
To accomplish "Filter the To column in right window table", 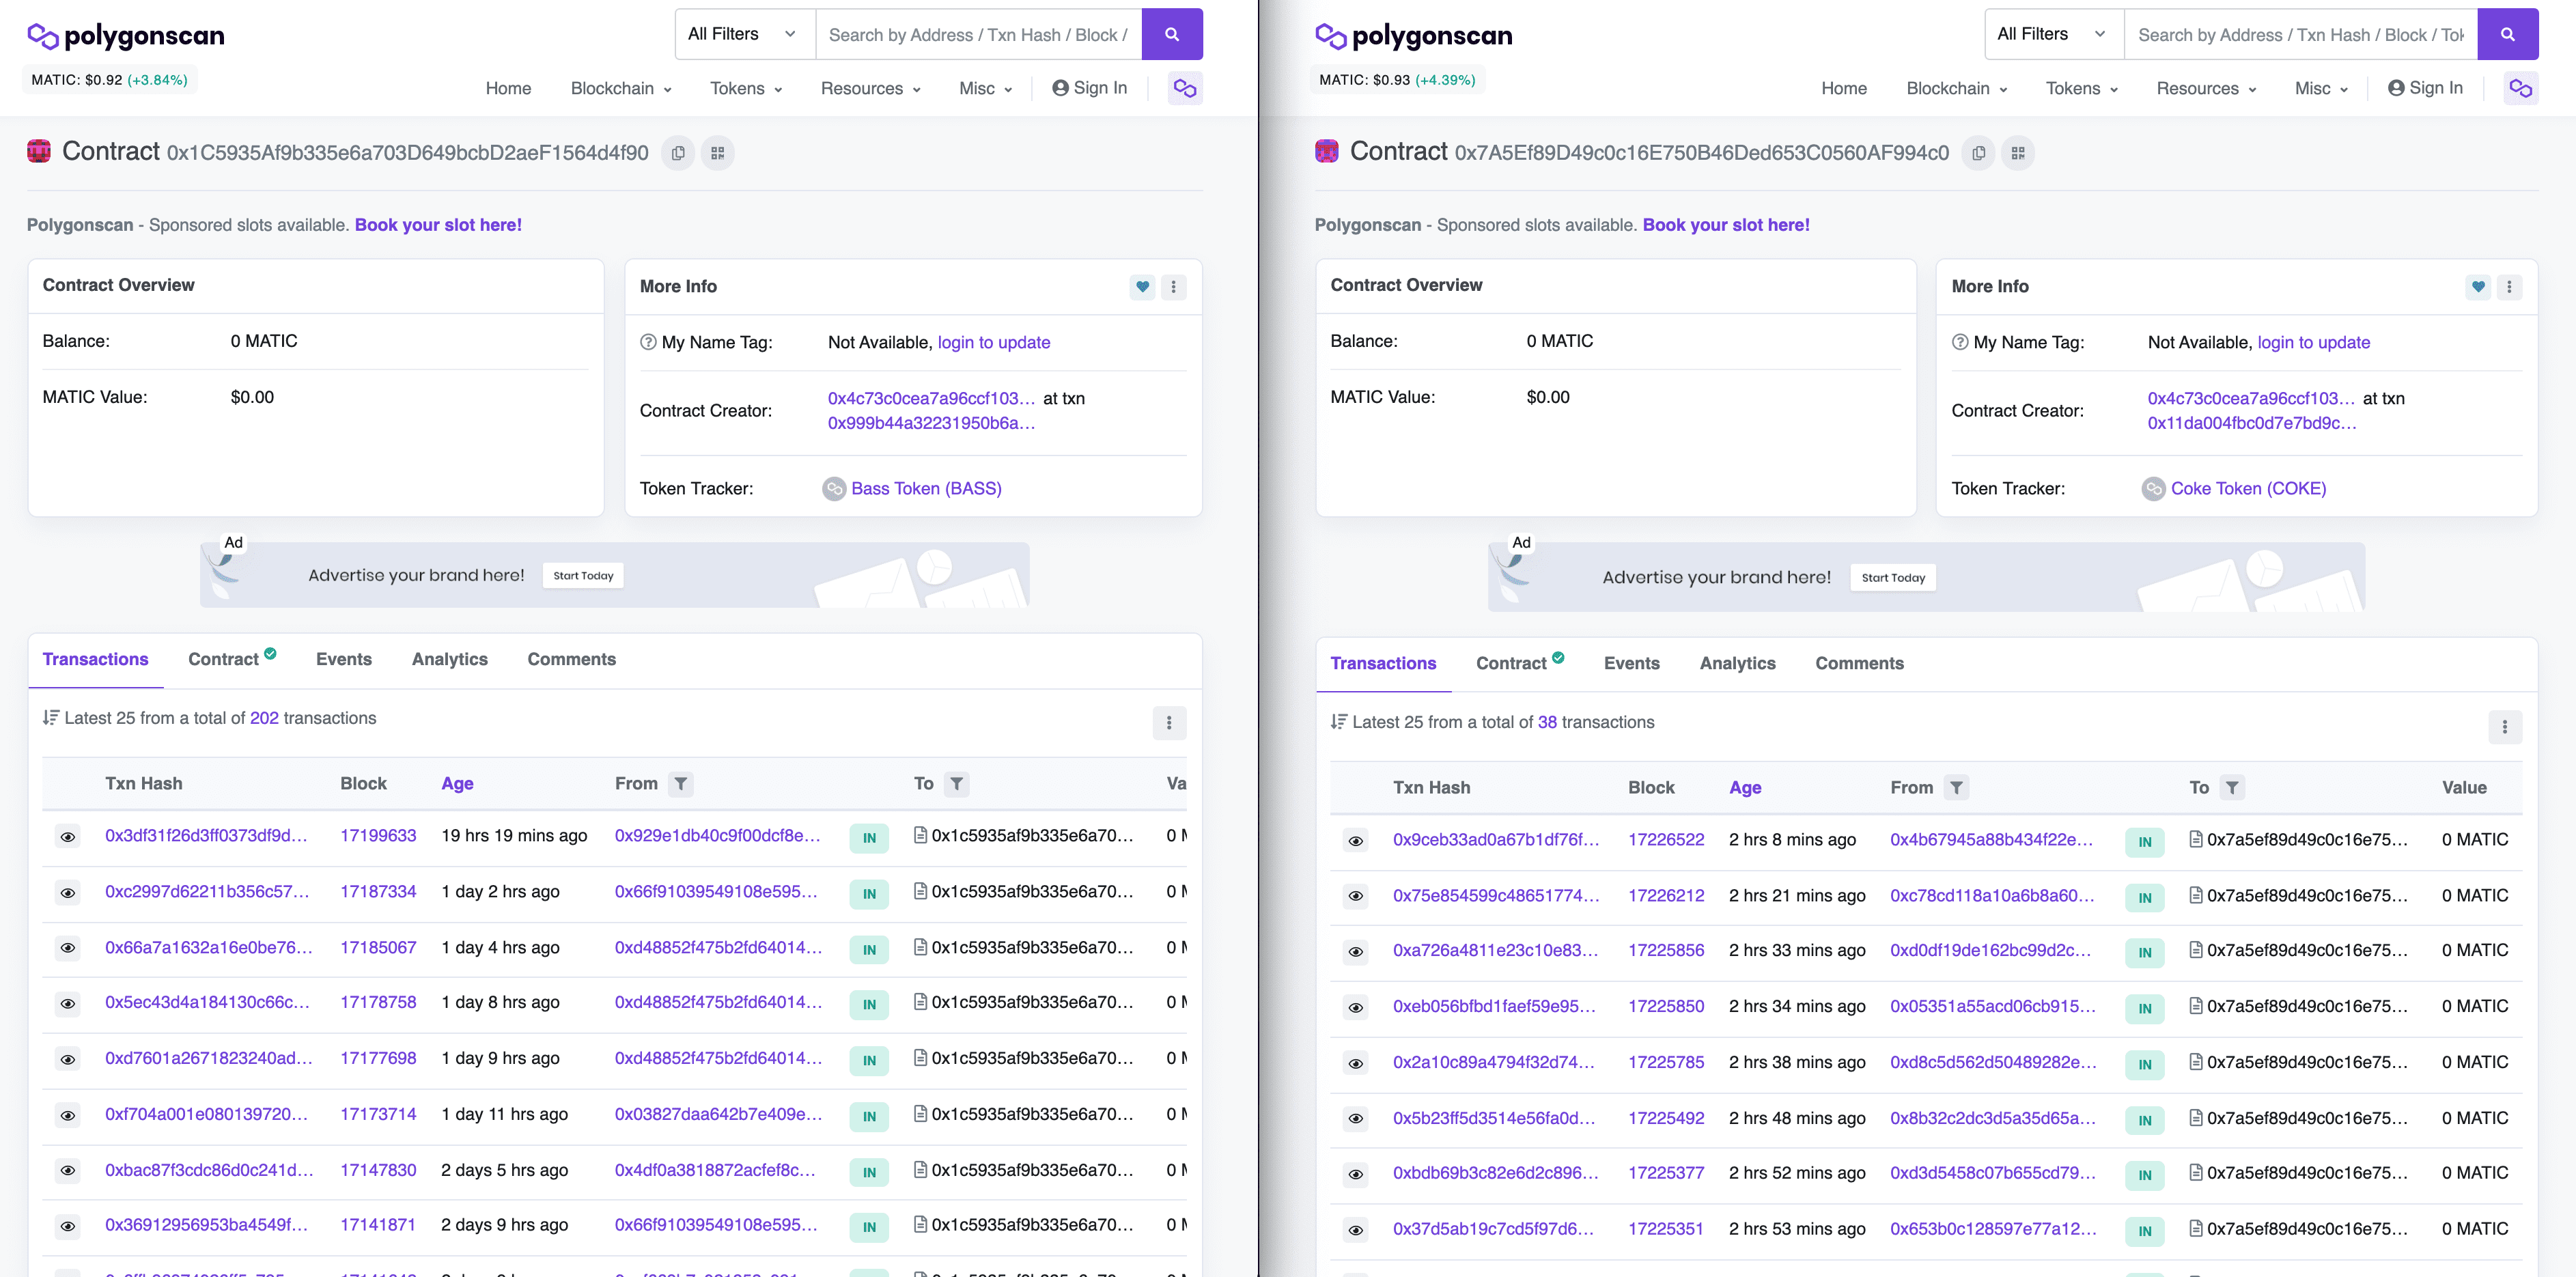I will point(2232,787).
